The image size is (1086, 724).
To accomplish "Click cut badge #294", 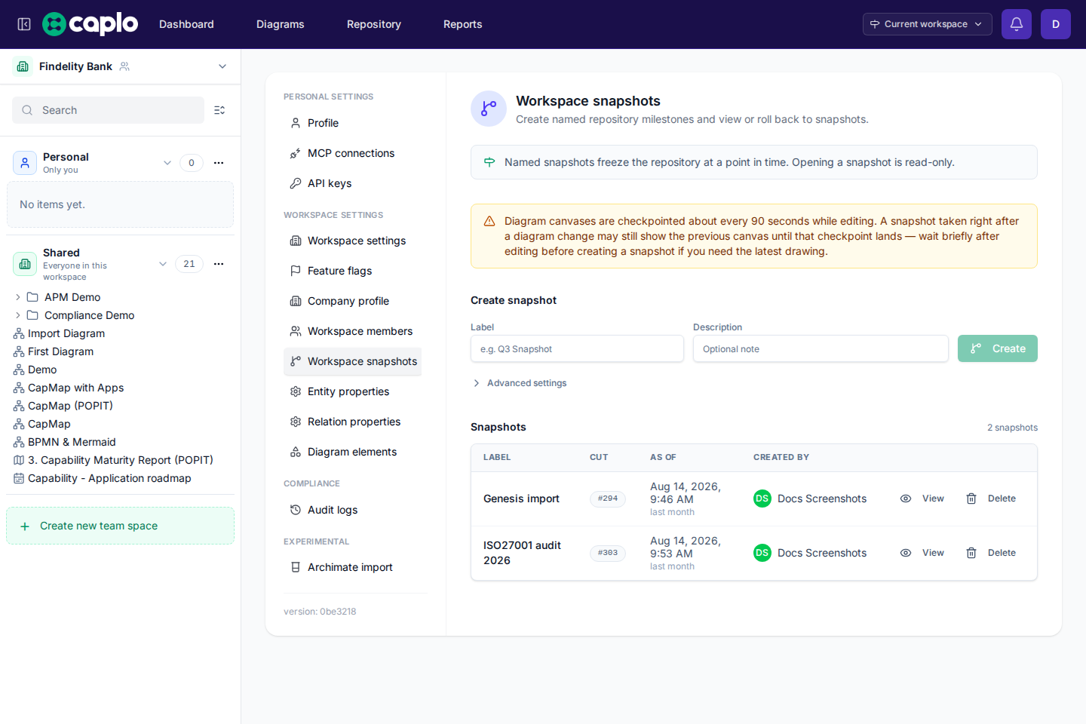I will 608,499.
